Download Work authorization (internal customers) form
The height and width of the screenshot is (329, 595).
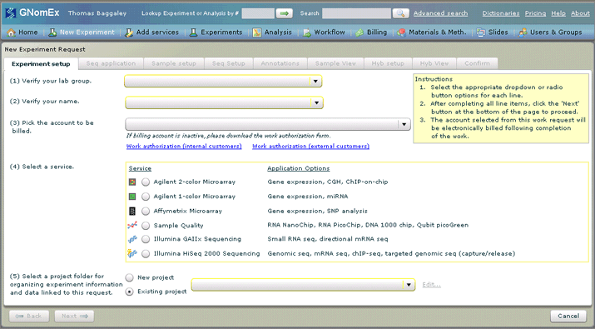[184, 147]
